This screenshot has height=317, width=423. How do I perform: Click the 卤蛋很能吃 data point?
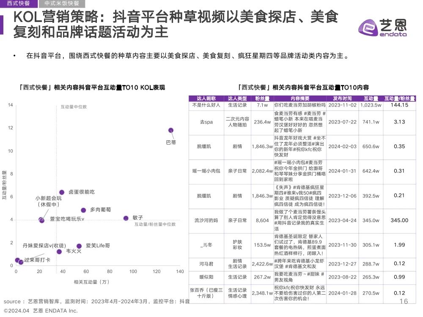coord(62,192)
